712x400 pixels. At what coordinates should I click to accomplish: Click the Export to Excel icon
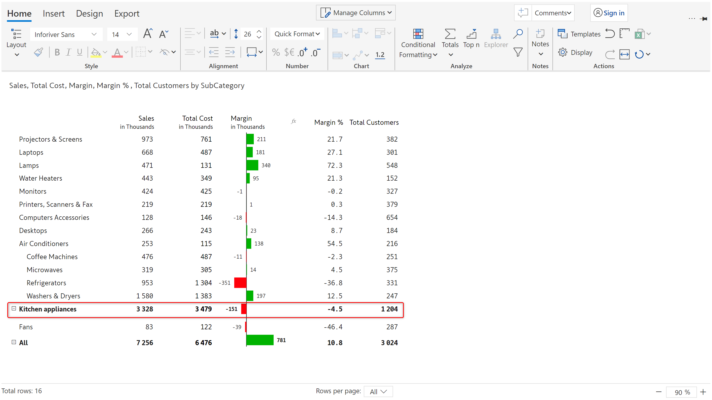[x=639, y=34]
